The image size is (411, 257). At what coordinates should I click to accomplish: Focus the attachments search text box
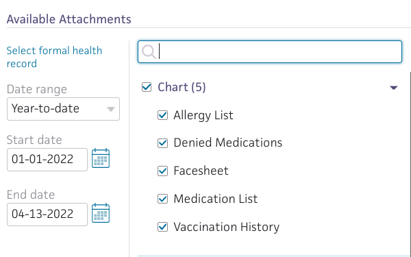[270, 51]
